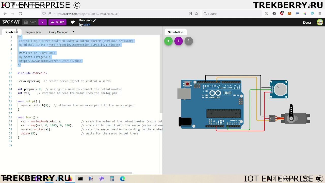
Task: Open the blue shield extension in the browser toolbar
Action: pyautogui.click(x=313, y=14)
